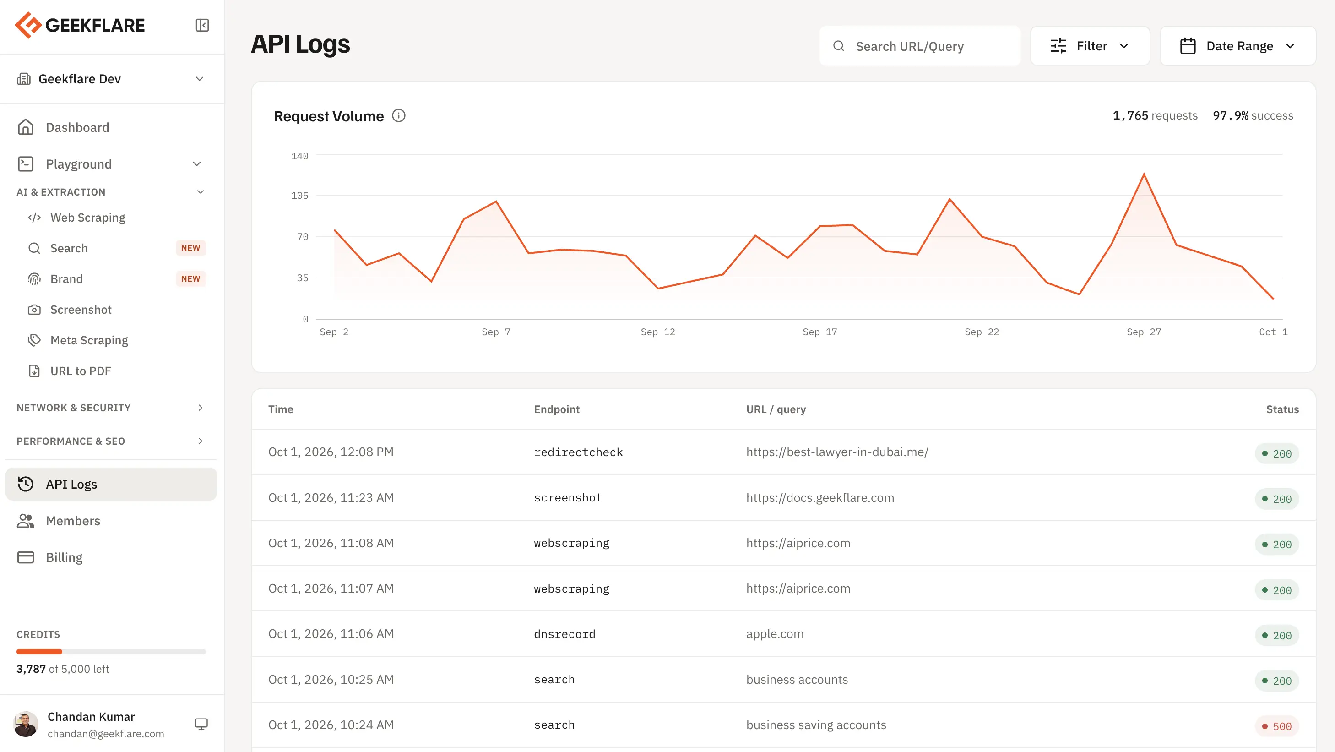Open the Filter dropdown

(x=1090, y=46)
